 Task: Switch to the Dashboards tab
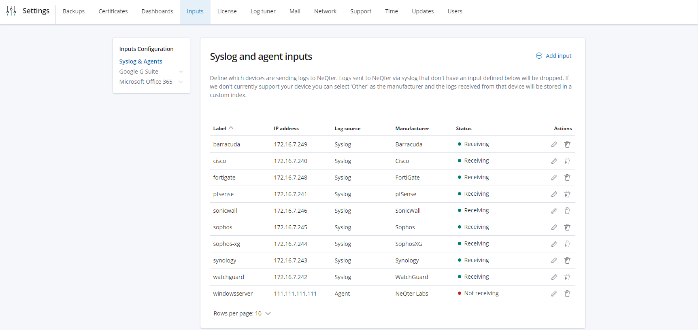tap(157, 11)
